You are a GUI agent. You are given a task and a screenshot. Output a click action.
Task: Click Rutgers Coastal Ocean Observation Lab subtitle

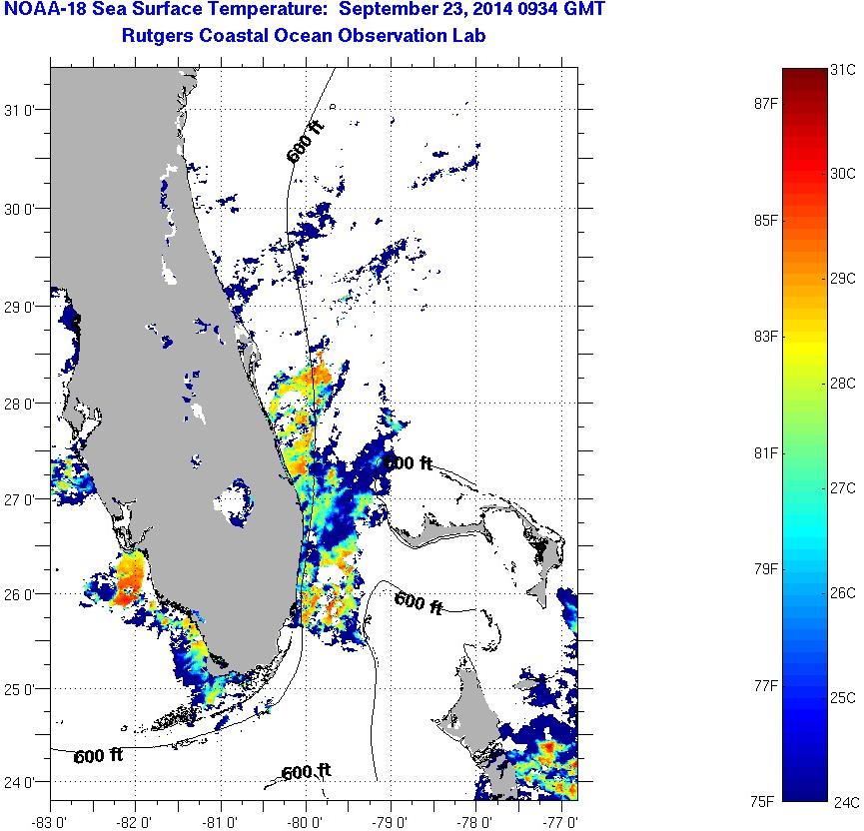305,37
